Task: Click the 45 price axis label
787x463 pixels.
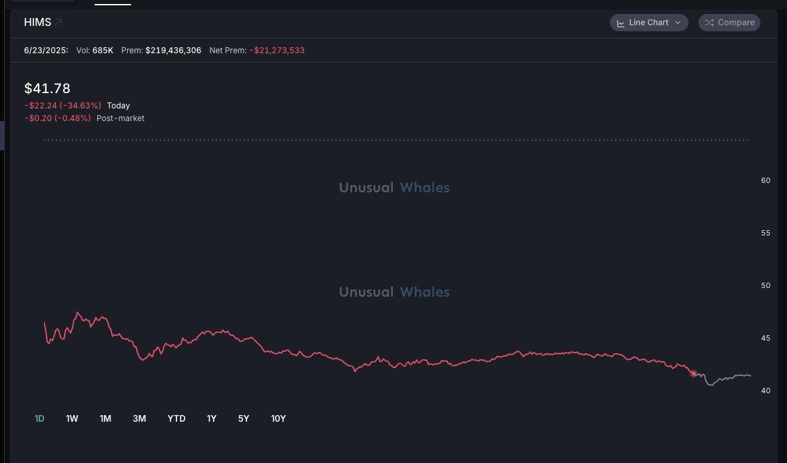Action: (766, 338)
